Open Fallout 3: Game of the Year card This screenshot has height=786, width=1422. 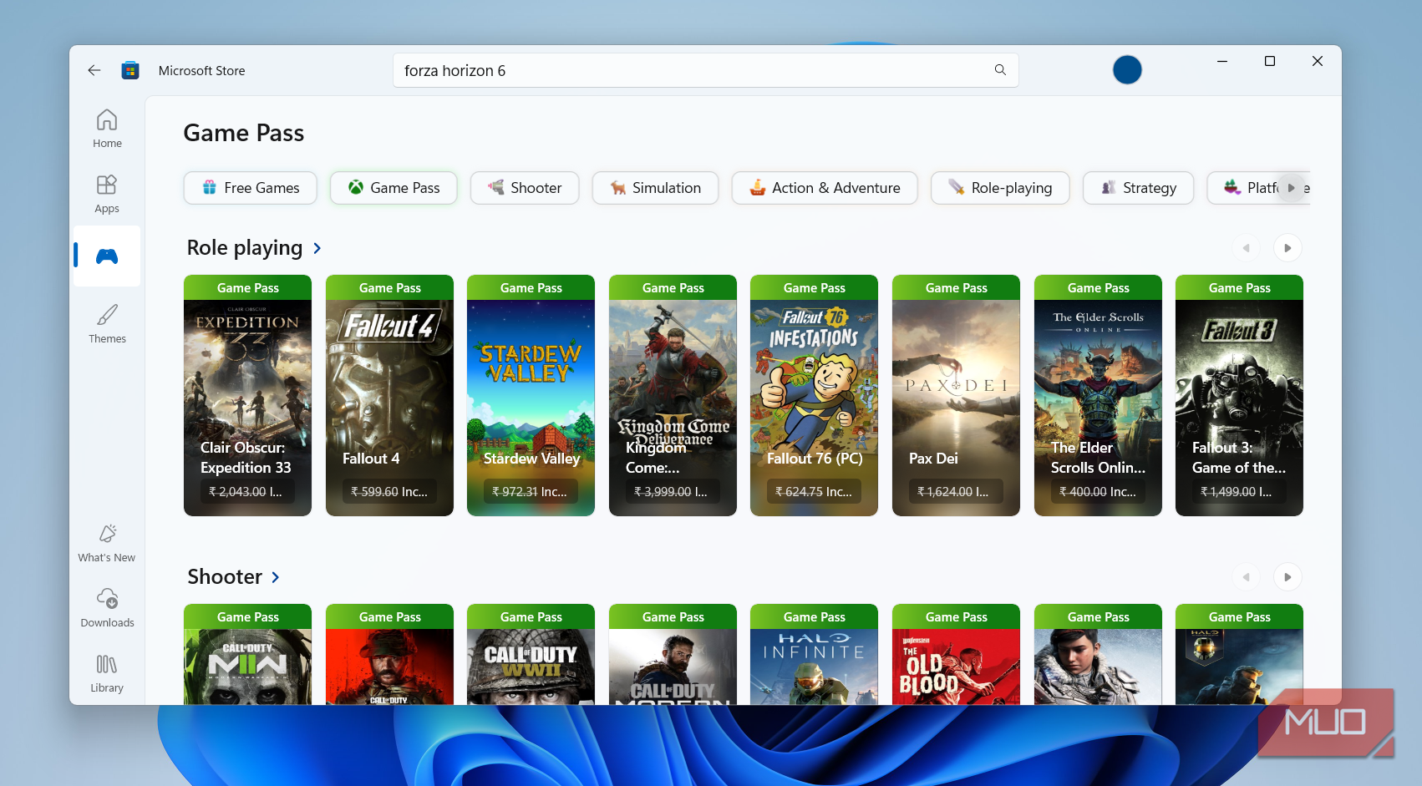point(1239,395)
